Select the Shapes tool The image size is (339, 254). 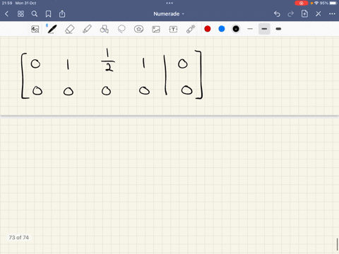104,29
